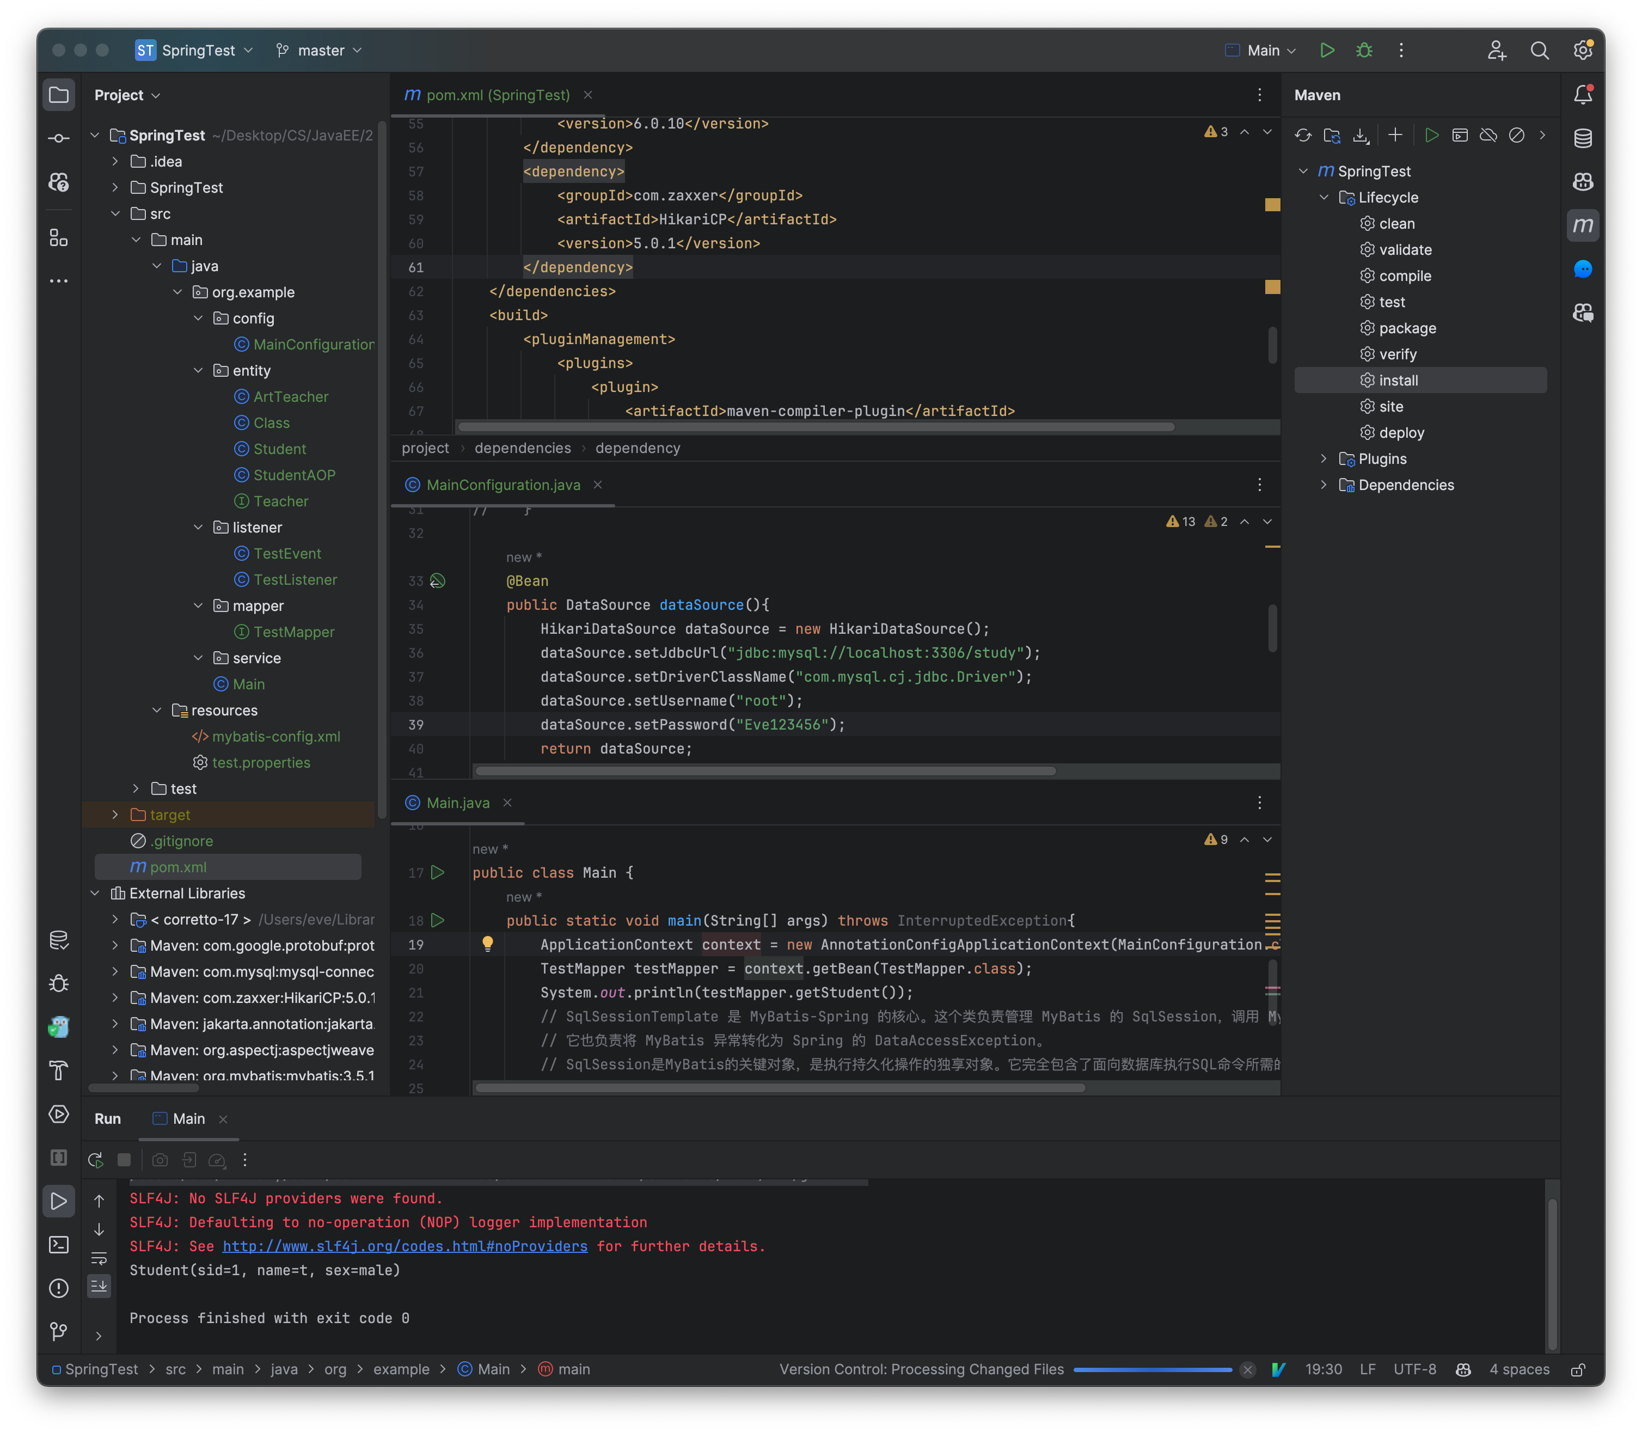Debug 'Main' using the bug icon
The image size is (1642, 1432).
pyautogui.click(x=1364, y=50)
